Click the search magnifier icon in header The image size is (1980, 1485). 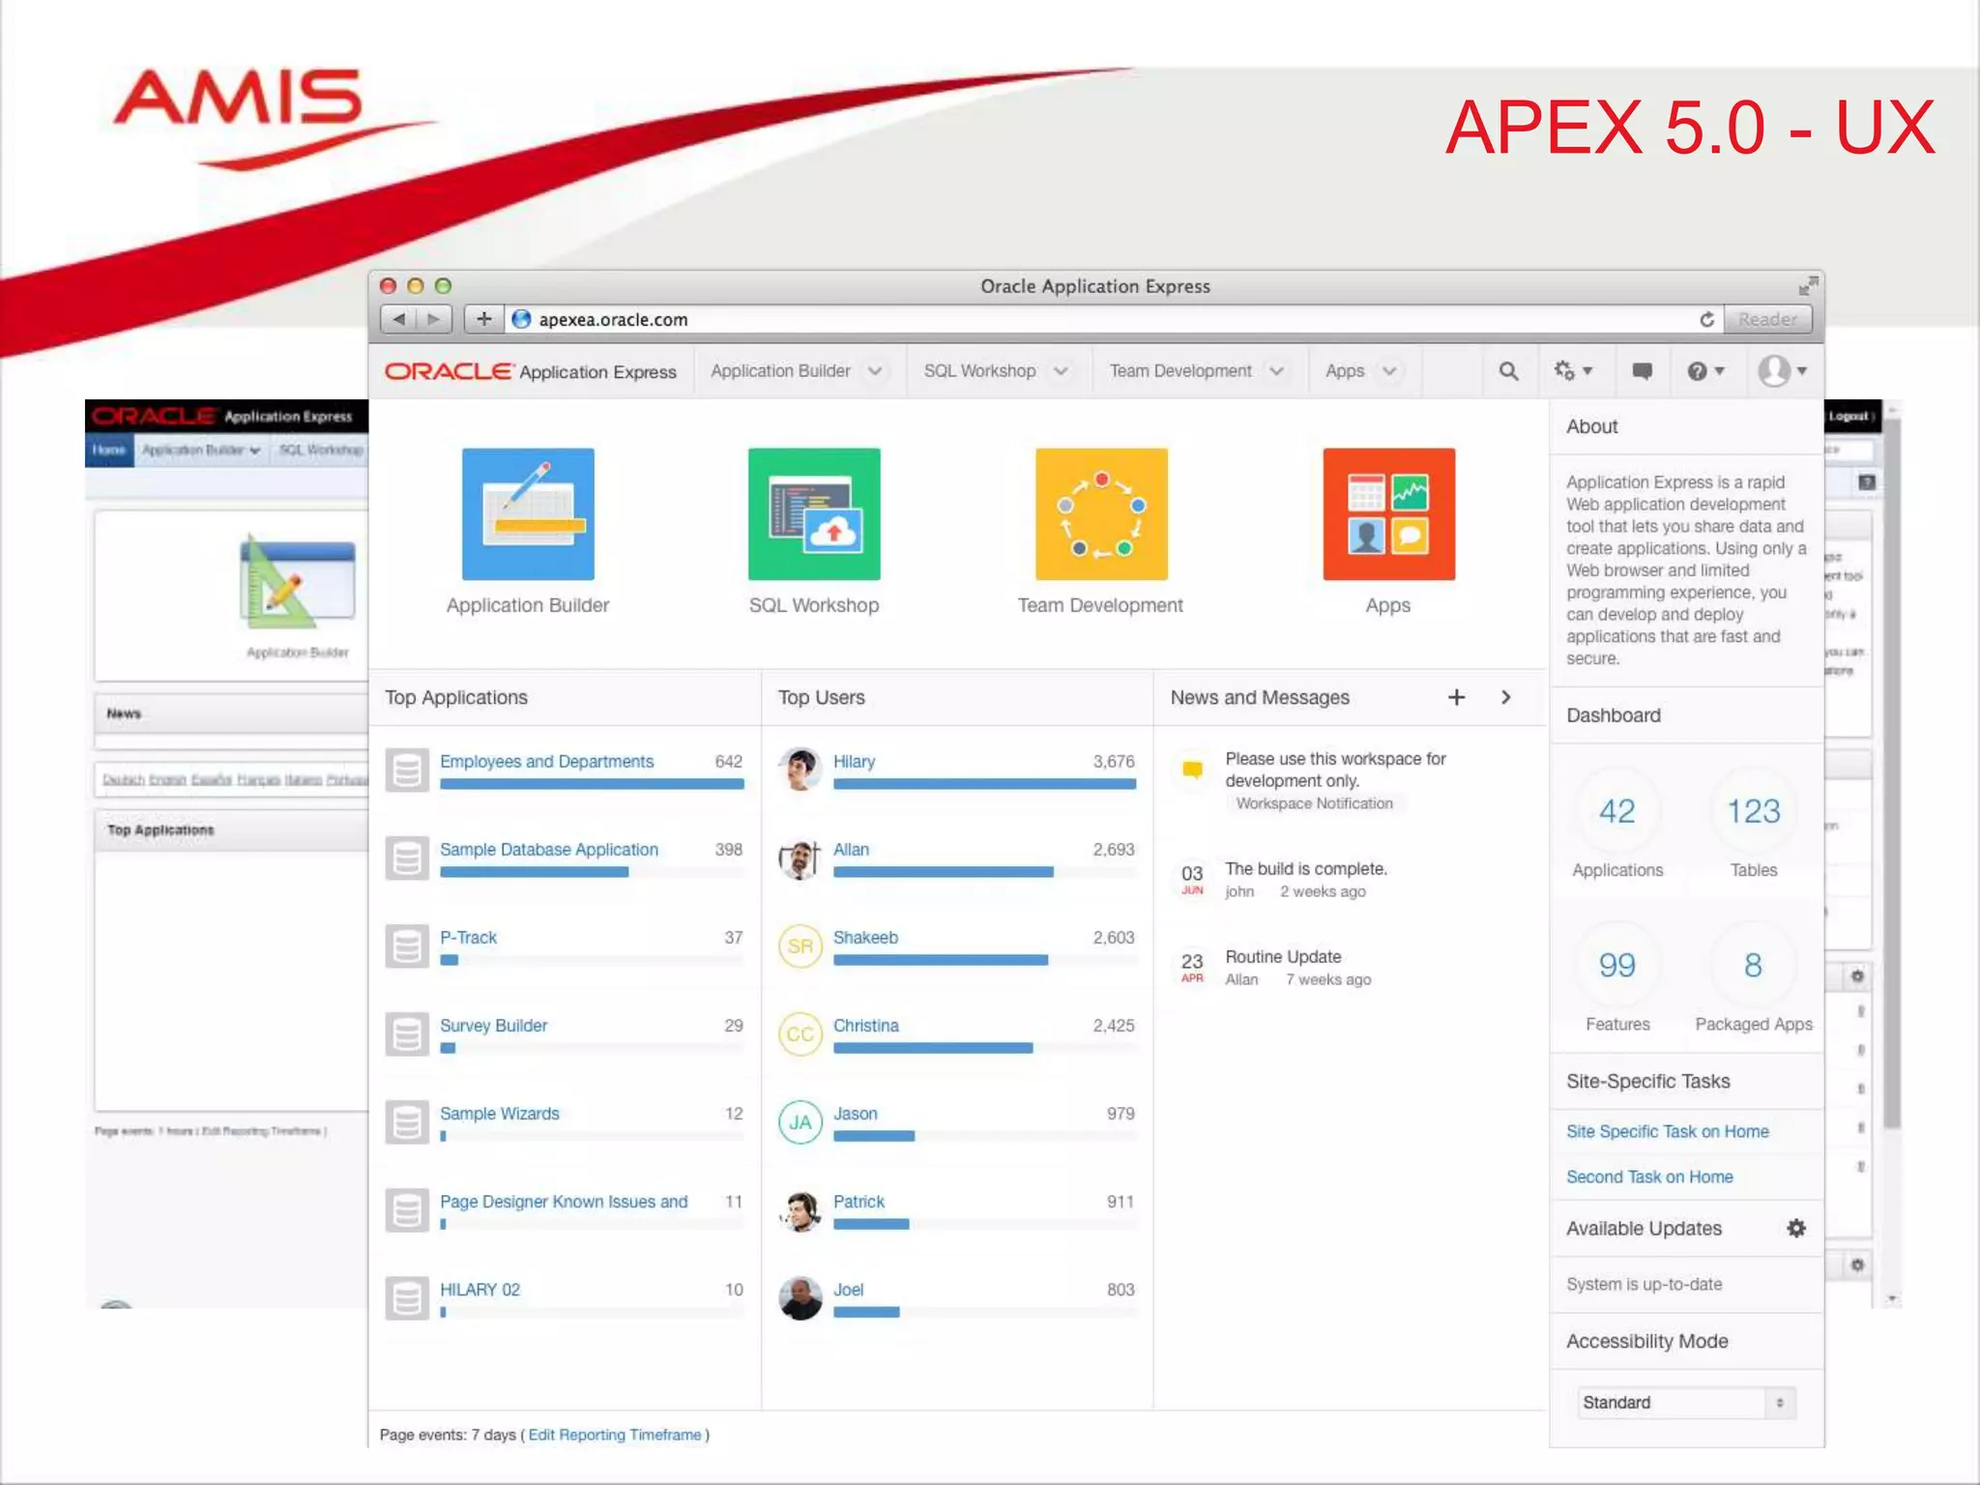1508,371
